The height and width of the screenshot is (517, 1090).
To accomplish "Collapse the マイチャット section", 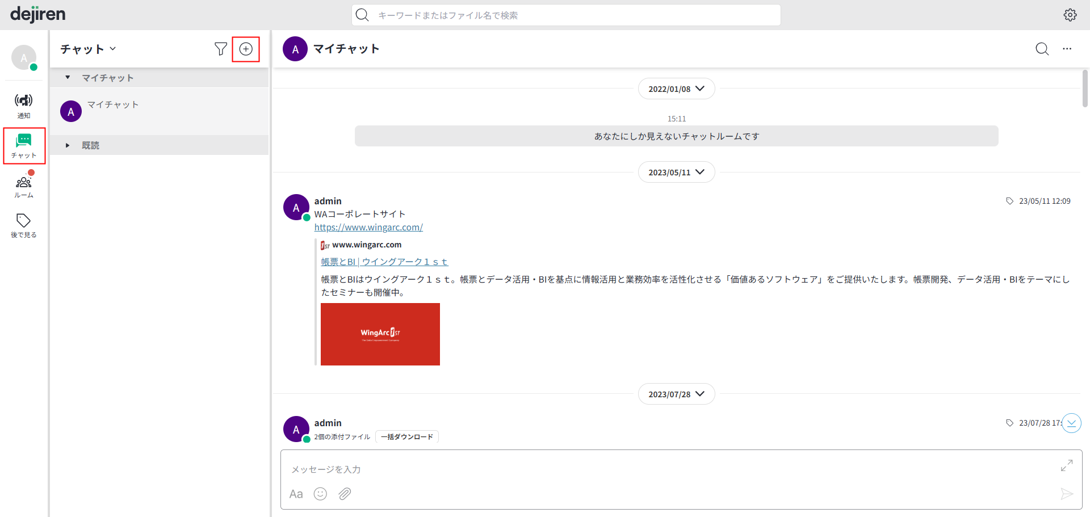I will tap(68, 78).
